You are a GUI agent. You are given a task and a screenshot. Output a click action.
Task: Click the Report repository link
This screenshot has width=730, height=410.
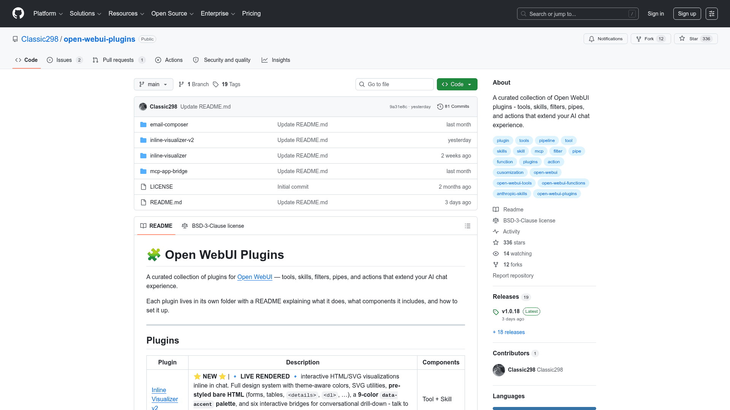tap(513, 276)
